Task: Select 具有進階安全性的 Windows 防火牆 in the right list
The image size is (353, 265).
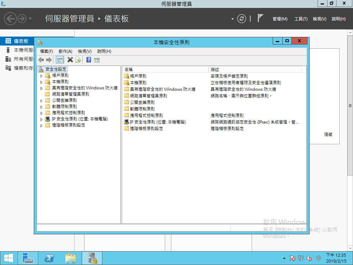Action: click(163, 89)
